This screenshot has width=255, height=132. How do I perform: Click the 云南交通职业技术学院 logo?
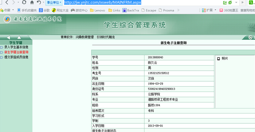click(33, 19)
